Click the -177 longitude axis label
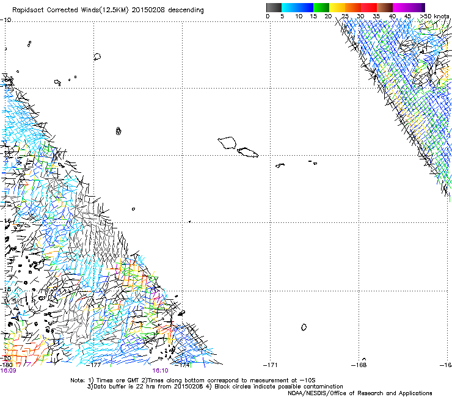 [x=93, y=365]
